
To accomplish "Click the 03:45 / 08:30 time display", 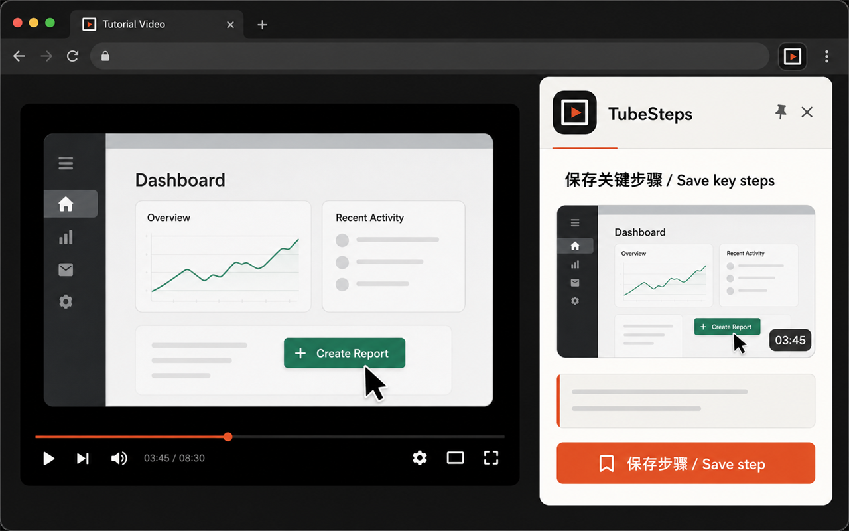I will coord(174,458).
